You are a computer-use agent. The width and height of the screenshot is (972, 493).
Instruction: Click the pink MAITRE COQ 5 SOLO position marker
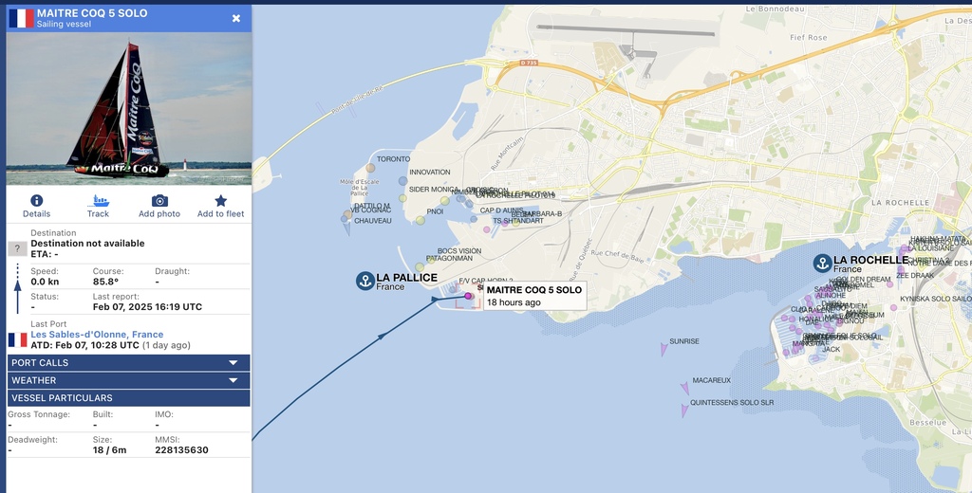(x=468, y=296)
